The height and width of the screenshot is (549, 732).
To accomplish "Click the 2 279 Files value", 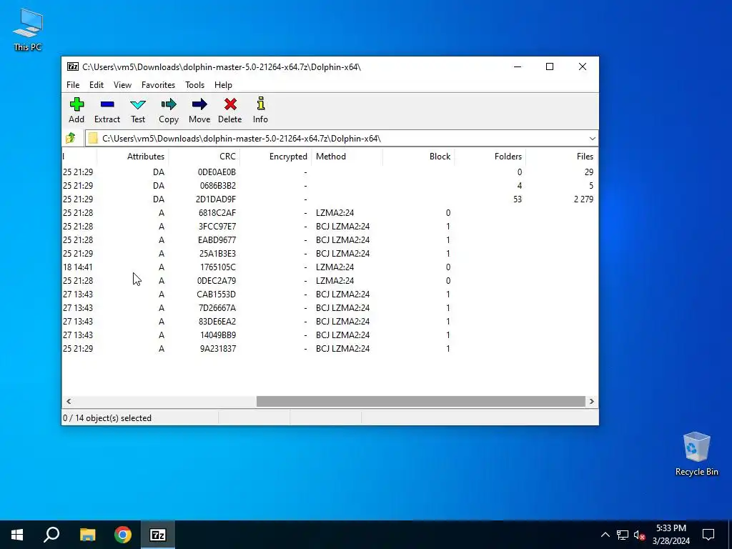I will tap(583, 199).
